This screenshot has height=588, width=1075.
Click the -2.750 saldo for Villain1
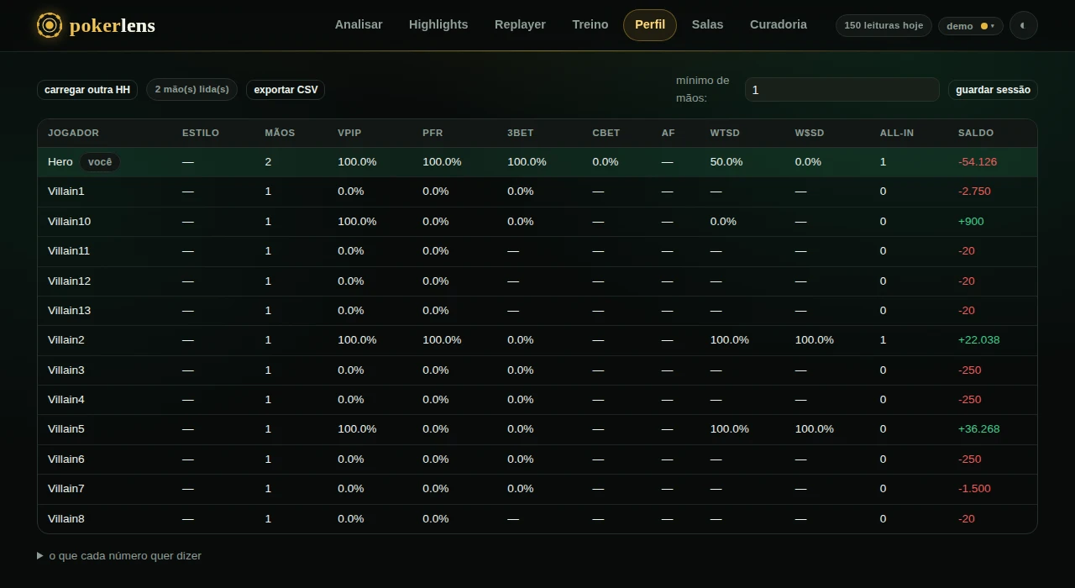[974, 192]
